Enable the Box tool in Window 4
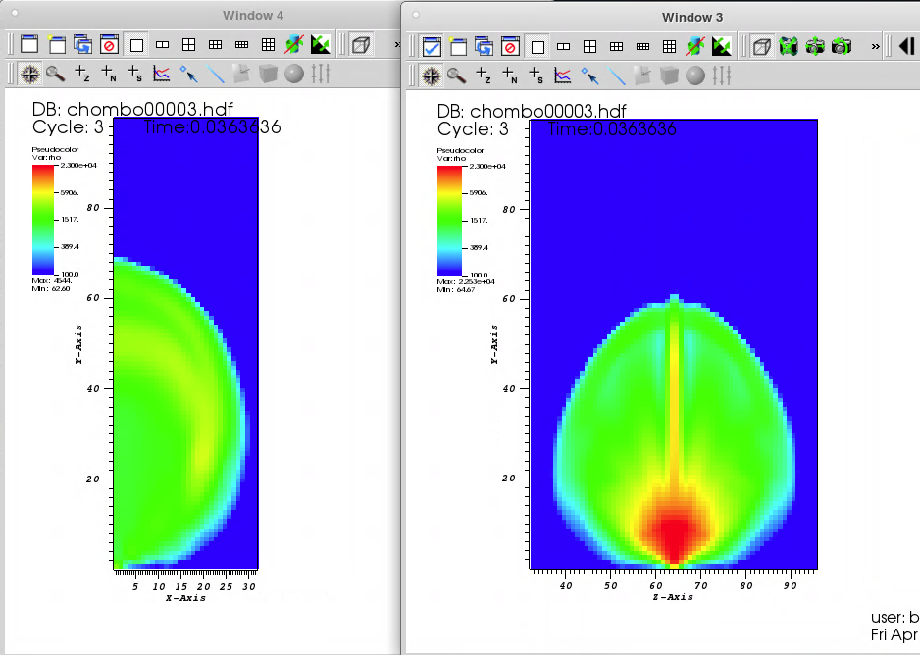This screenshot has height=655, width=920. tap(268, 74)
